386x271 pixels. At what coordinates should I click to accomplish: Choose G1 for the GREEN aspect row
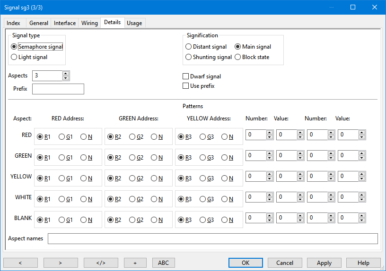pyautogui.click(x=62, y=158)
